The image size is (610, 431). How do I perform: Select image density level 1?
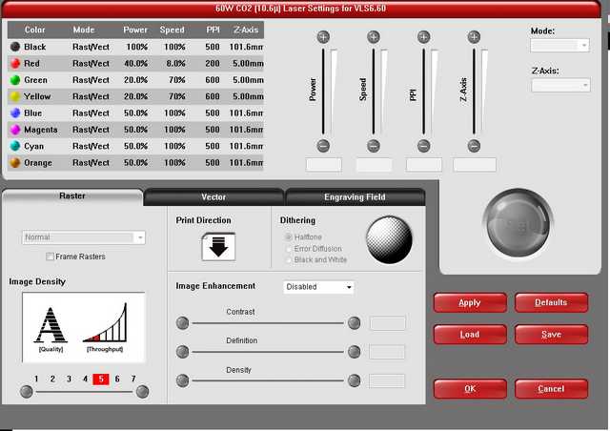[x=36, y=379]
